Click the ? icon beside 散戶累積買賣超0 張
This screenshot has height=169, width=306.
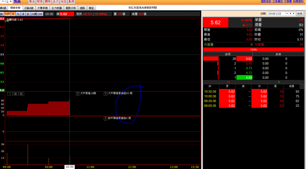(x=105, y=119)
